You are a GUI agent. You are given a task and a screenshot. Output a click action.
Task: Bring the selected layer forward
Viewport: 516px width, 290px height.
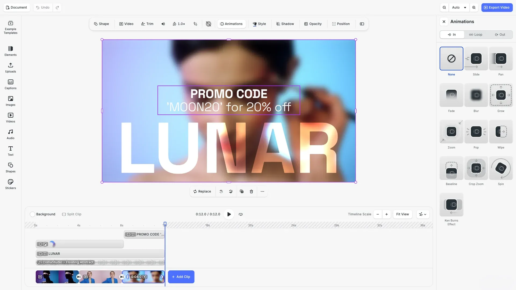[x=221, y=191]
